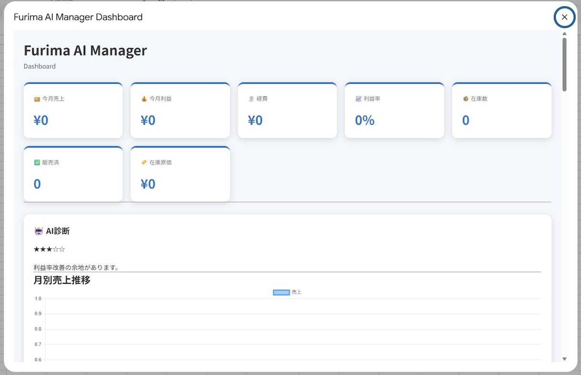Viewport: 581px width, 375px height.
Task: Click the 0 value under 販売済
Action: coord(37,184)
